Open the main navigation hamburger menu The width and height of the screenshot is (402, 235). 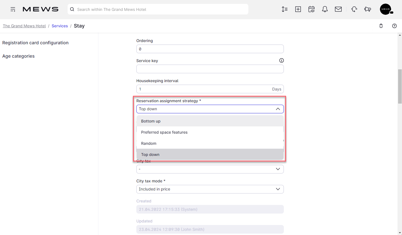tap(13, 9)
